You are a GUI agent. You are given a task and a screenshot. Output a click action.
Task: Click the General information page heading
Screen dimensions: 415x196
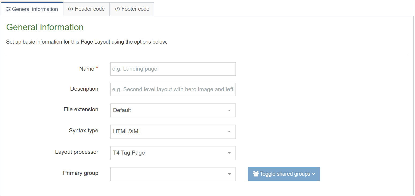45,27
